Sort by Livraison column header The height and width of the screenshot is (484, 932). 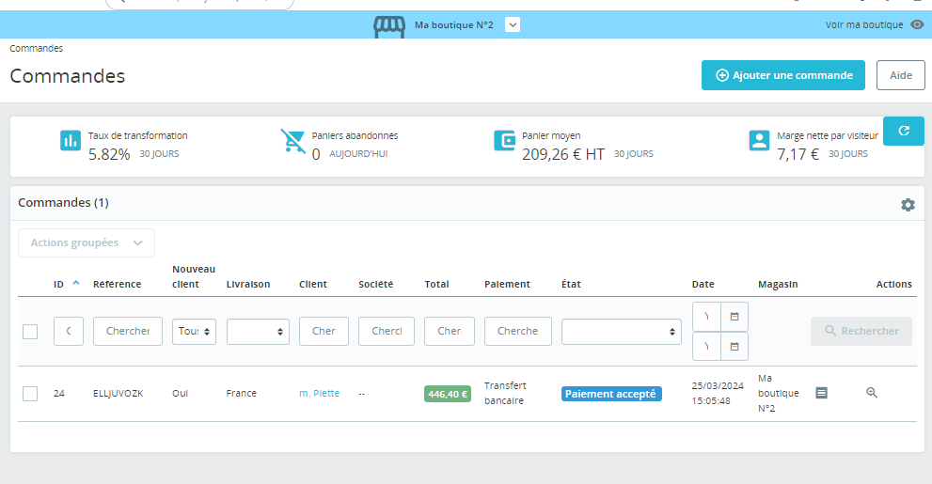point(248,285)
